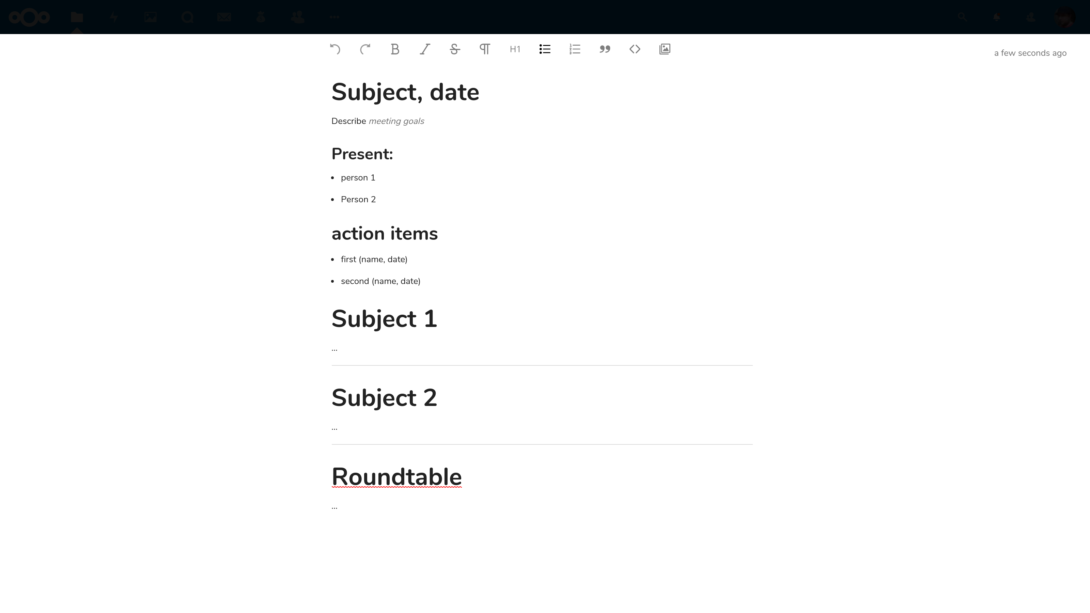Toggle unordered bullet list
Image resolution: width=1090 pixels, height=613 pixels.
[545, 49]
